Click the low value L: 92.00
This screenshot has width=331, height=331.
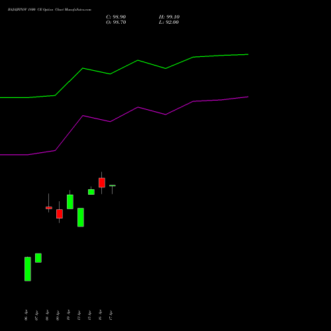pos(169,23)
